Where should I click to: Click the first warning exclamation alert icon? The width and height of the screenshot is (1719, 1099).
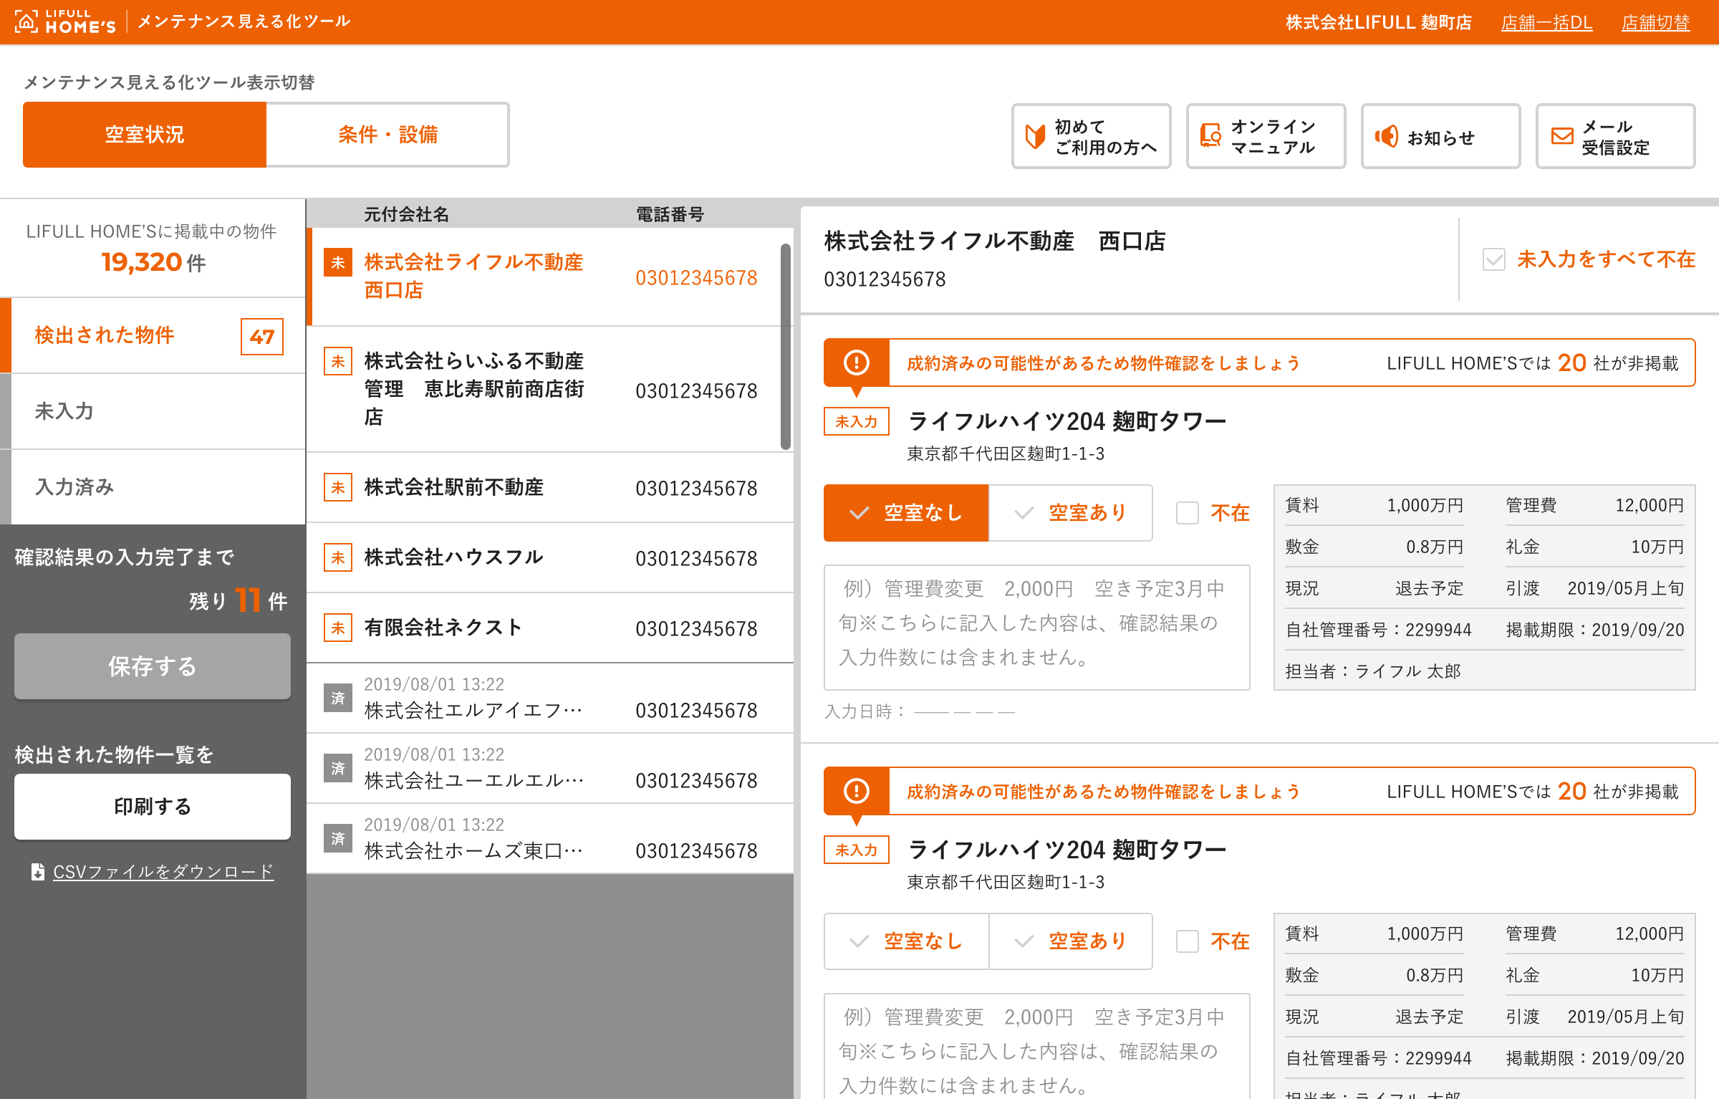point(856,363)
